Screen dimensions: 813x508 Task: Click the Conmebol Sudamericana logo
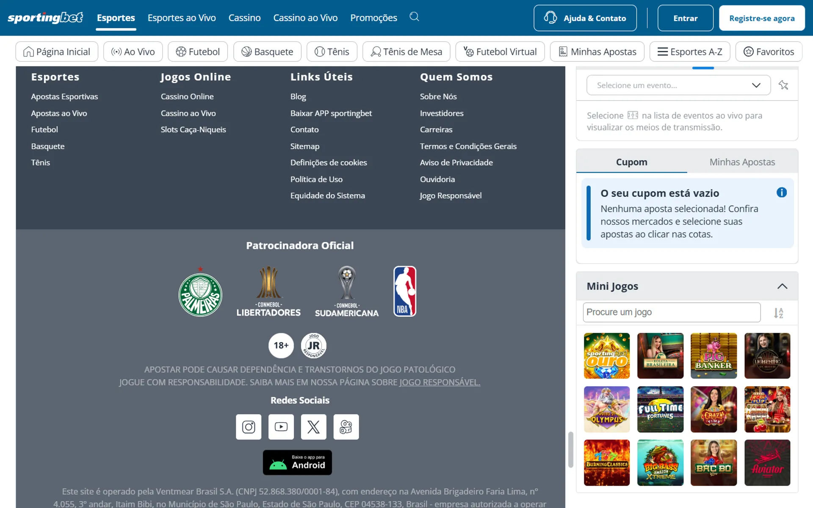pos(347,292)
